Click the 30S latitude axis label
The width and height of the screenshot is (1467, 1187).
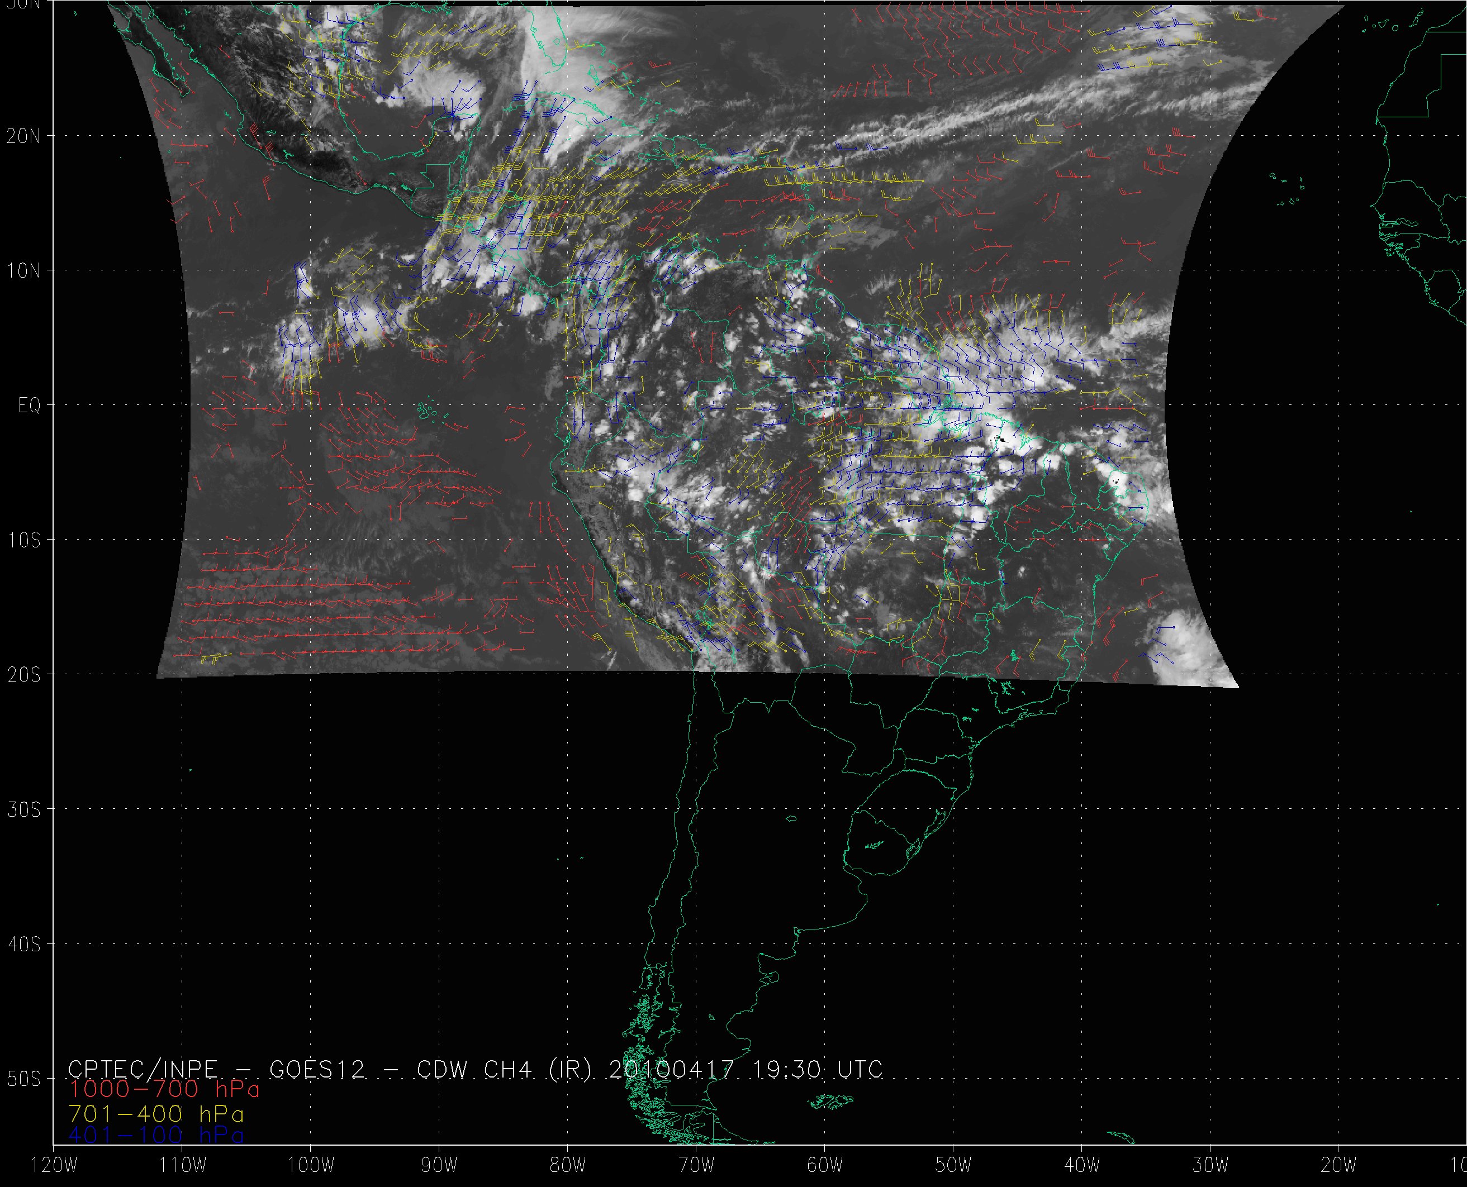[23, 809]
